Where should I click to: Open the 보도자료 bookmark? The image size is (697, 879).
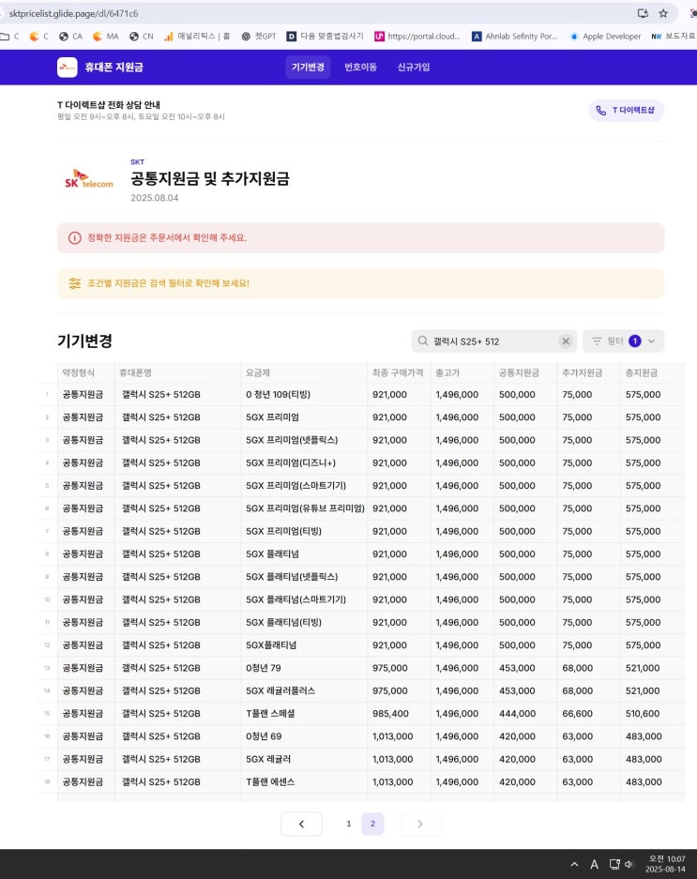674,37
